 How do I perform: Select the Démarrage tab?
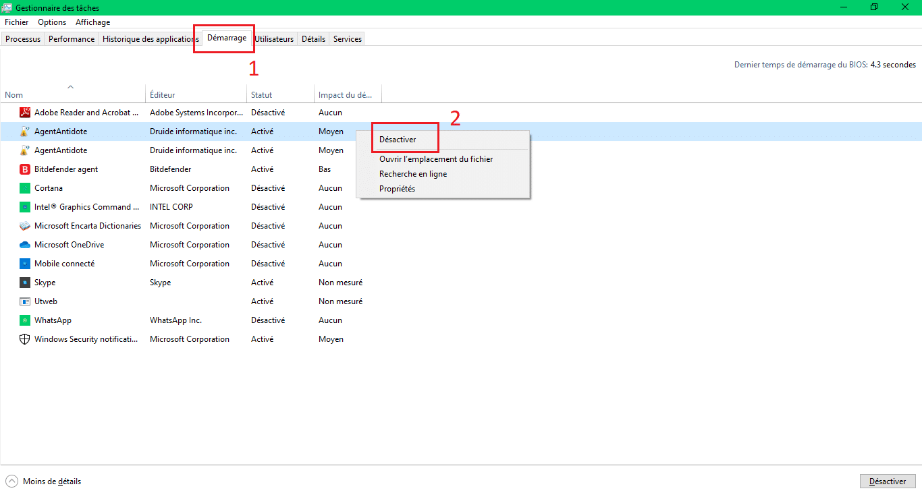(x=227, y=38)
